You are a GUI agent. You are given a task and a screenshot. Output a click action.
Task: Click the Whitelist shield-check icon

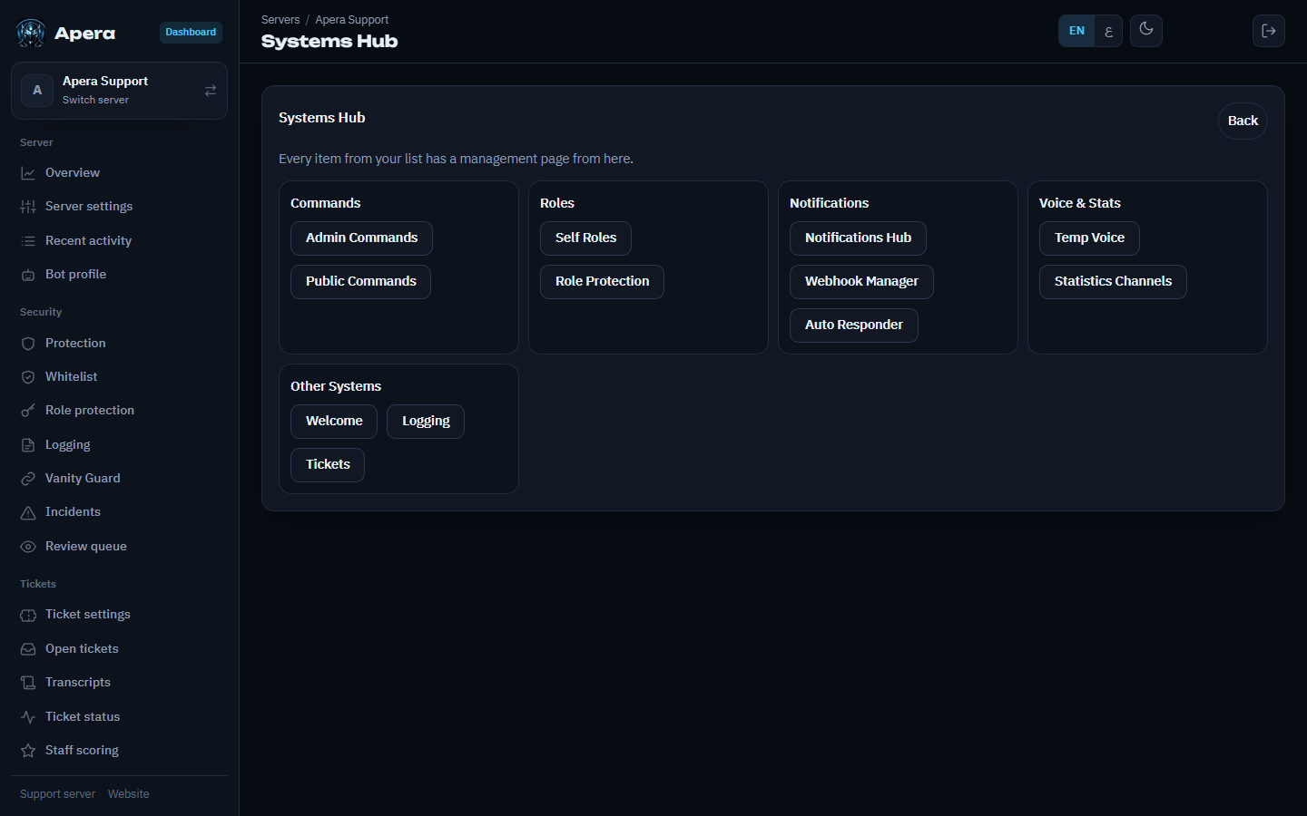click(28, 377)
